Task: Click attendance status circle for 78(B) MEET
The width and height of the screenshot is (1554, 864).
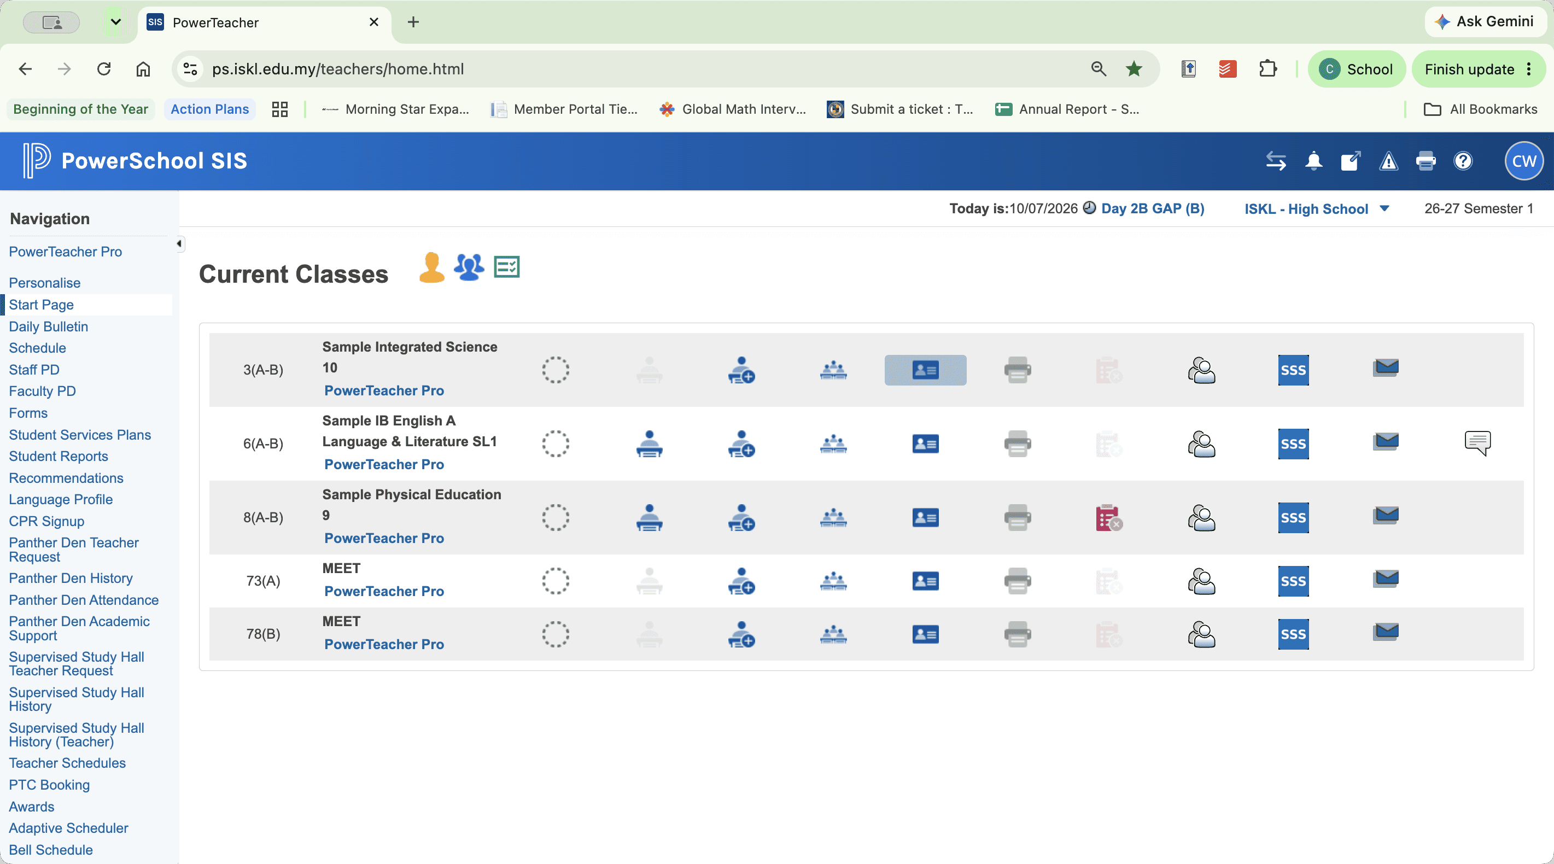Action: click(x=555, y=635)
